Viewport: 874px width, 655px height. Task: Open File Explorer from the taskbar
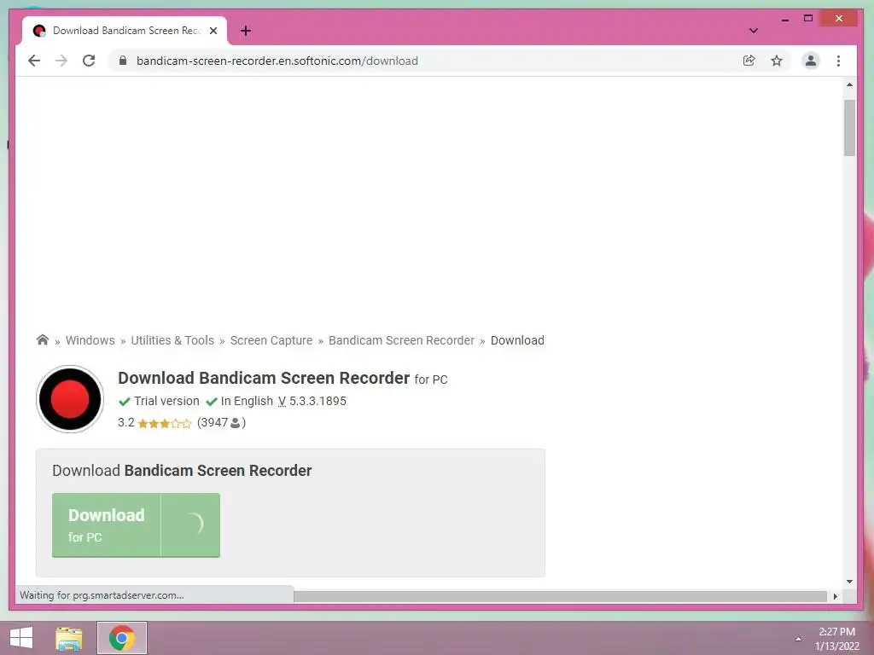point(69,638)
